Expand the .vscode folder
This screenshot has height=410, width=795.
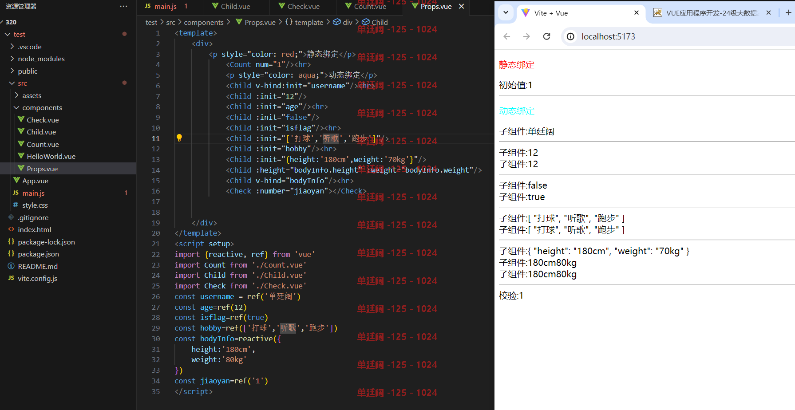[12, 46]
